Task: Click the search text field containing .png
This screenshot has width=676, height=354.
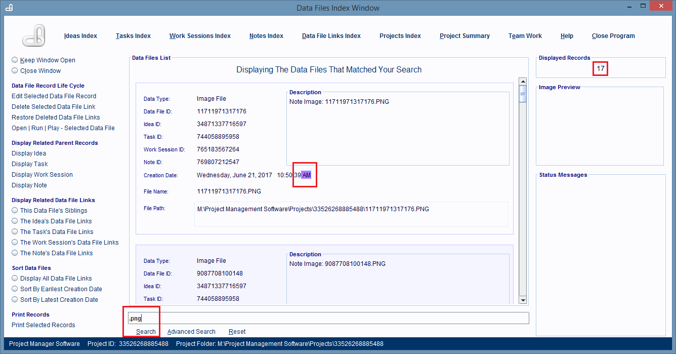Action: tap(329, 318)
